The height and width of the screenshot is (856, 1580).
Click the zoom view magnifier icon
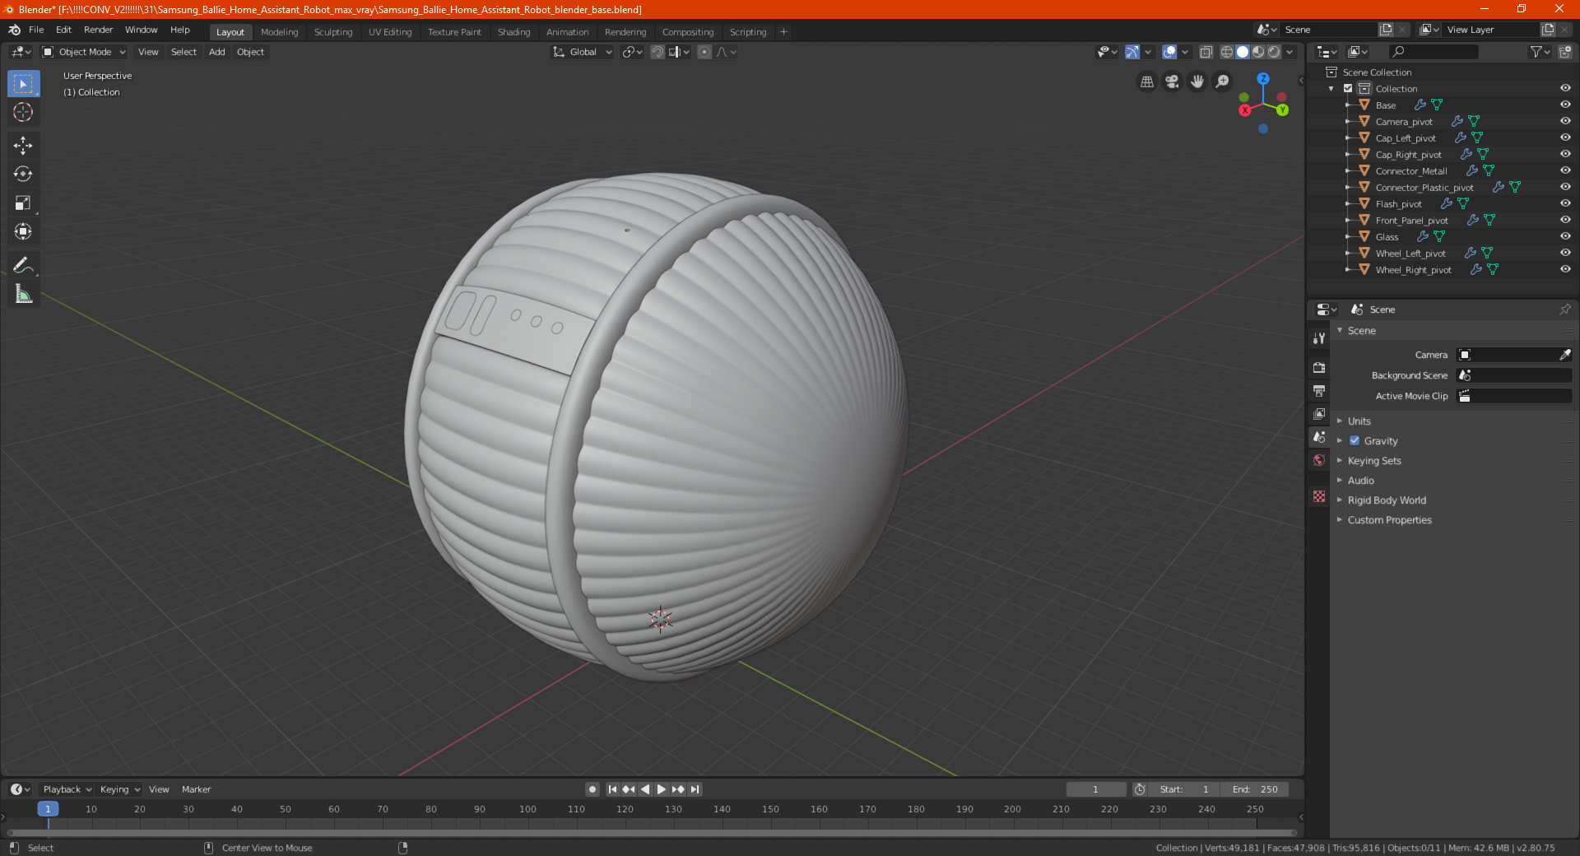(x=1223, y=81)
